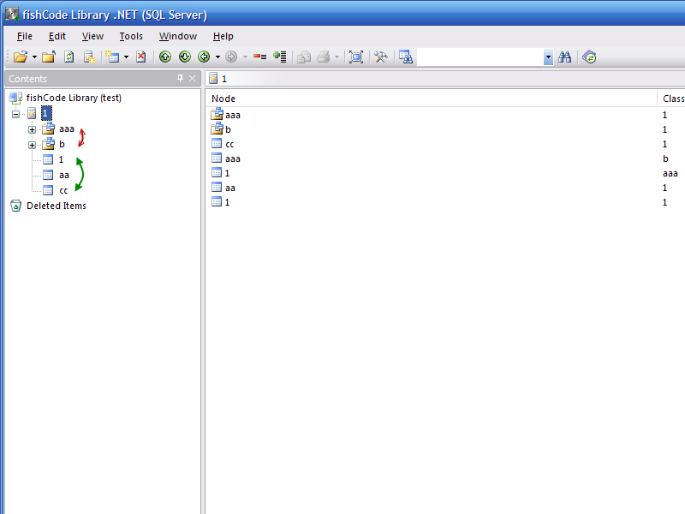Open the Help menu
The image size is (685, 514).
pos(223,36)
